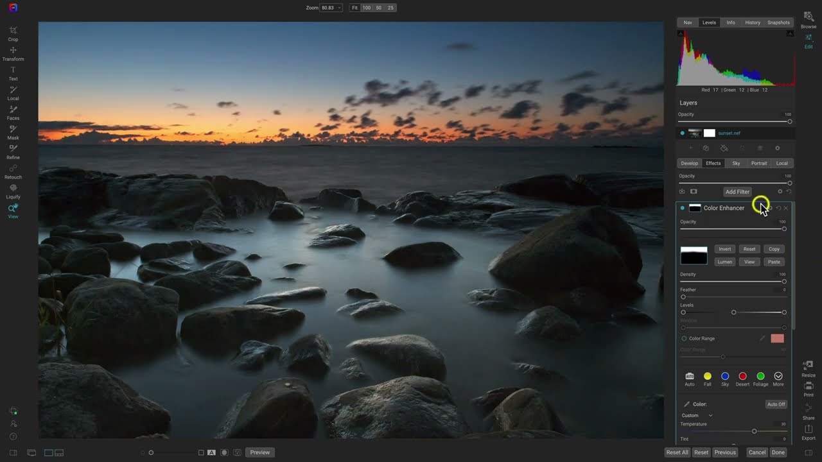
Task: Select the Local adjustment tool
Action: (x=13, y=93)
